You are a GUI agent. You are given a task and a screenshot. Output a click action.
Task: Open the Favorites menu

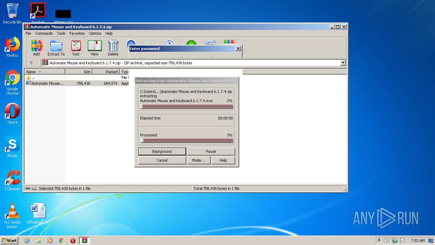[x=77, y=33]
